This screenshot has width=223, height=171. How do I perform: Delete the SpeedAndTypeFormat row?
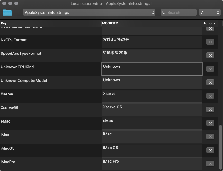click(x=210, y=55)
